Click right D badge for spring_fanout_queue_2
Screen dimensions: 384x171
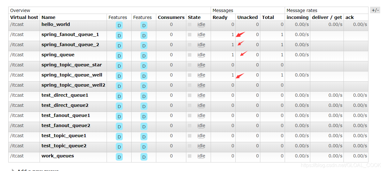tap(144, 46)
